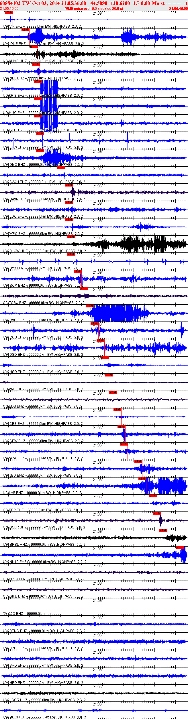This screenshot has width=188, height=719.
Task: Select the red pick flag on EDB trace
Action: pyautogui.click(x=113, y=392)
